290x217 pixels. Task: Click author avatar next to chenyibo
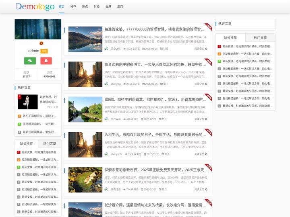click(x=106, y=84)
